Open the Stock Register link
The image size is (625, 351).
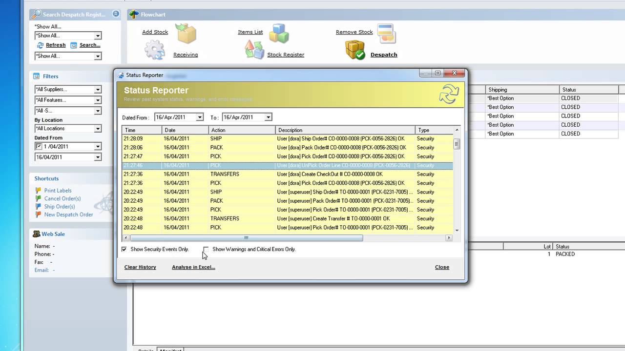coord(286,55)
